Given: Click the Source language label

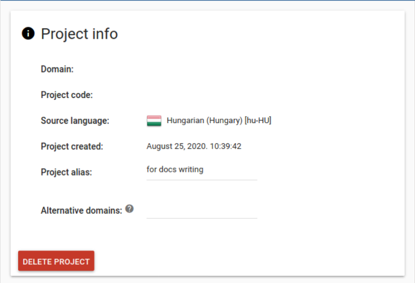Looking at the screenshot, I should [75, 121].
